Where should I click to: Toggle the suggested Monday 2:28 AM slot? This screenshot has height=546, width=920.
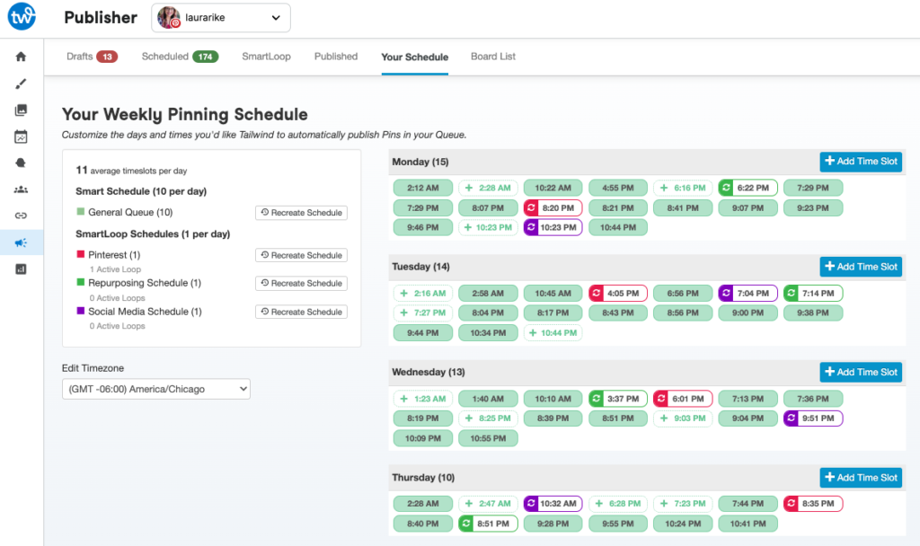pyautogui.click(x=486, y=188)
